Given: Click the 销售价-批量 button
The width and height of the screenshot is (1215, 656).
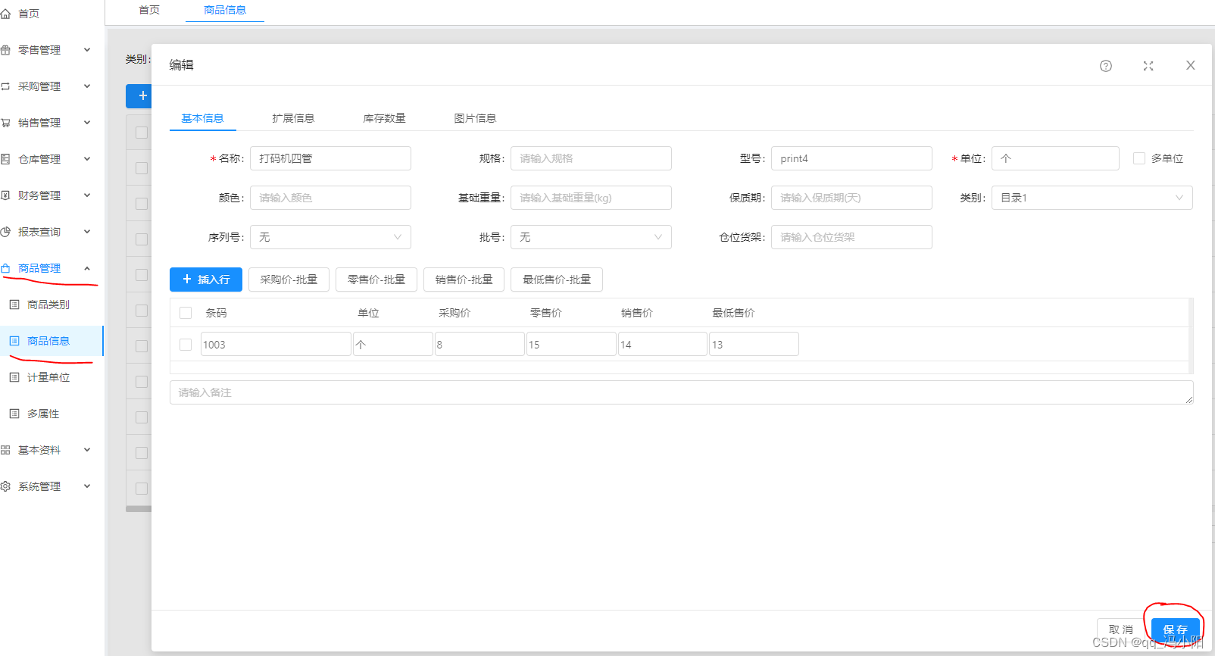Looking at the screenshot, I should pyautogui.click(x=464, y=280).
